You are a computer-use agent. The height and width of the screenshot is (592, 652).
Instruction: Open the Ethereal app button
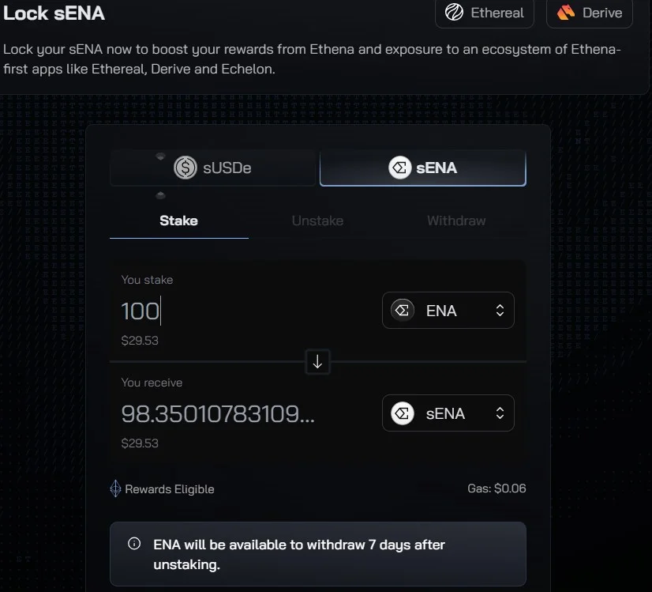[485, 13]
